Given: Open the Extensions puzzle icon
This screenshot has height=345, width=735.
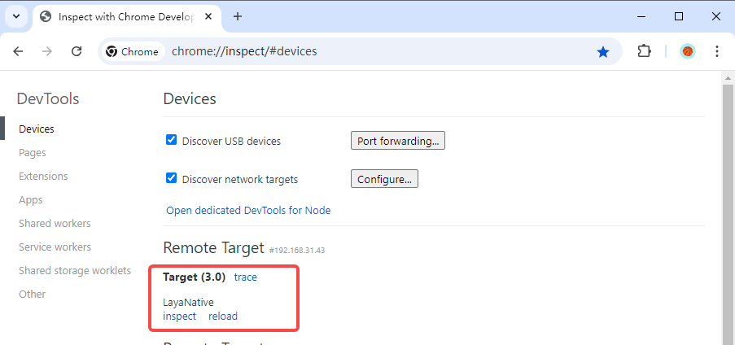Looking at the screenshot, I should tap(644, 51).
